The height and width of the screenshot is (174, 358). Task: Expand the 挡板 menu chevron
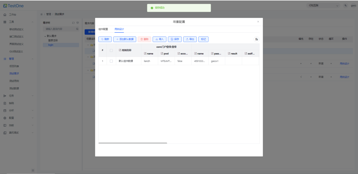32,125
